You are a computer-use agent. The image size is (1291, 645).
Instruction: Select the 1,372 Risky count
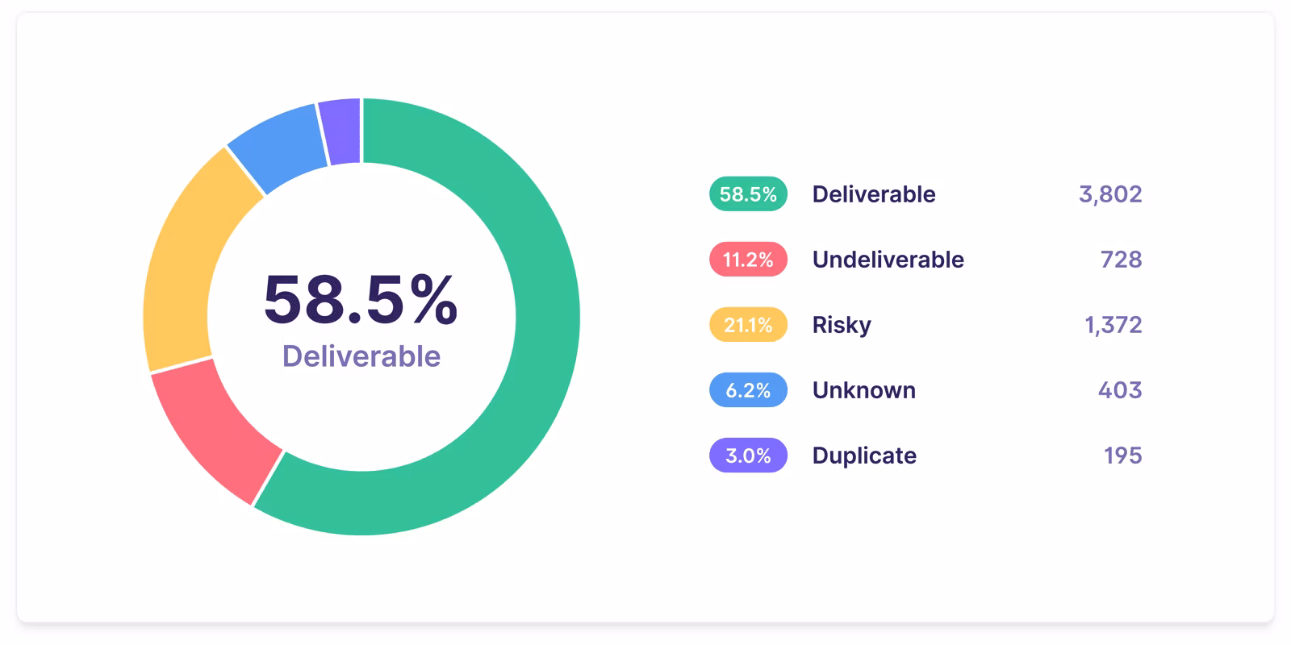[1113, 325]
